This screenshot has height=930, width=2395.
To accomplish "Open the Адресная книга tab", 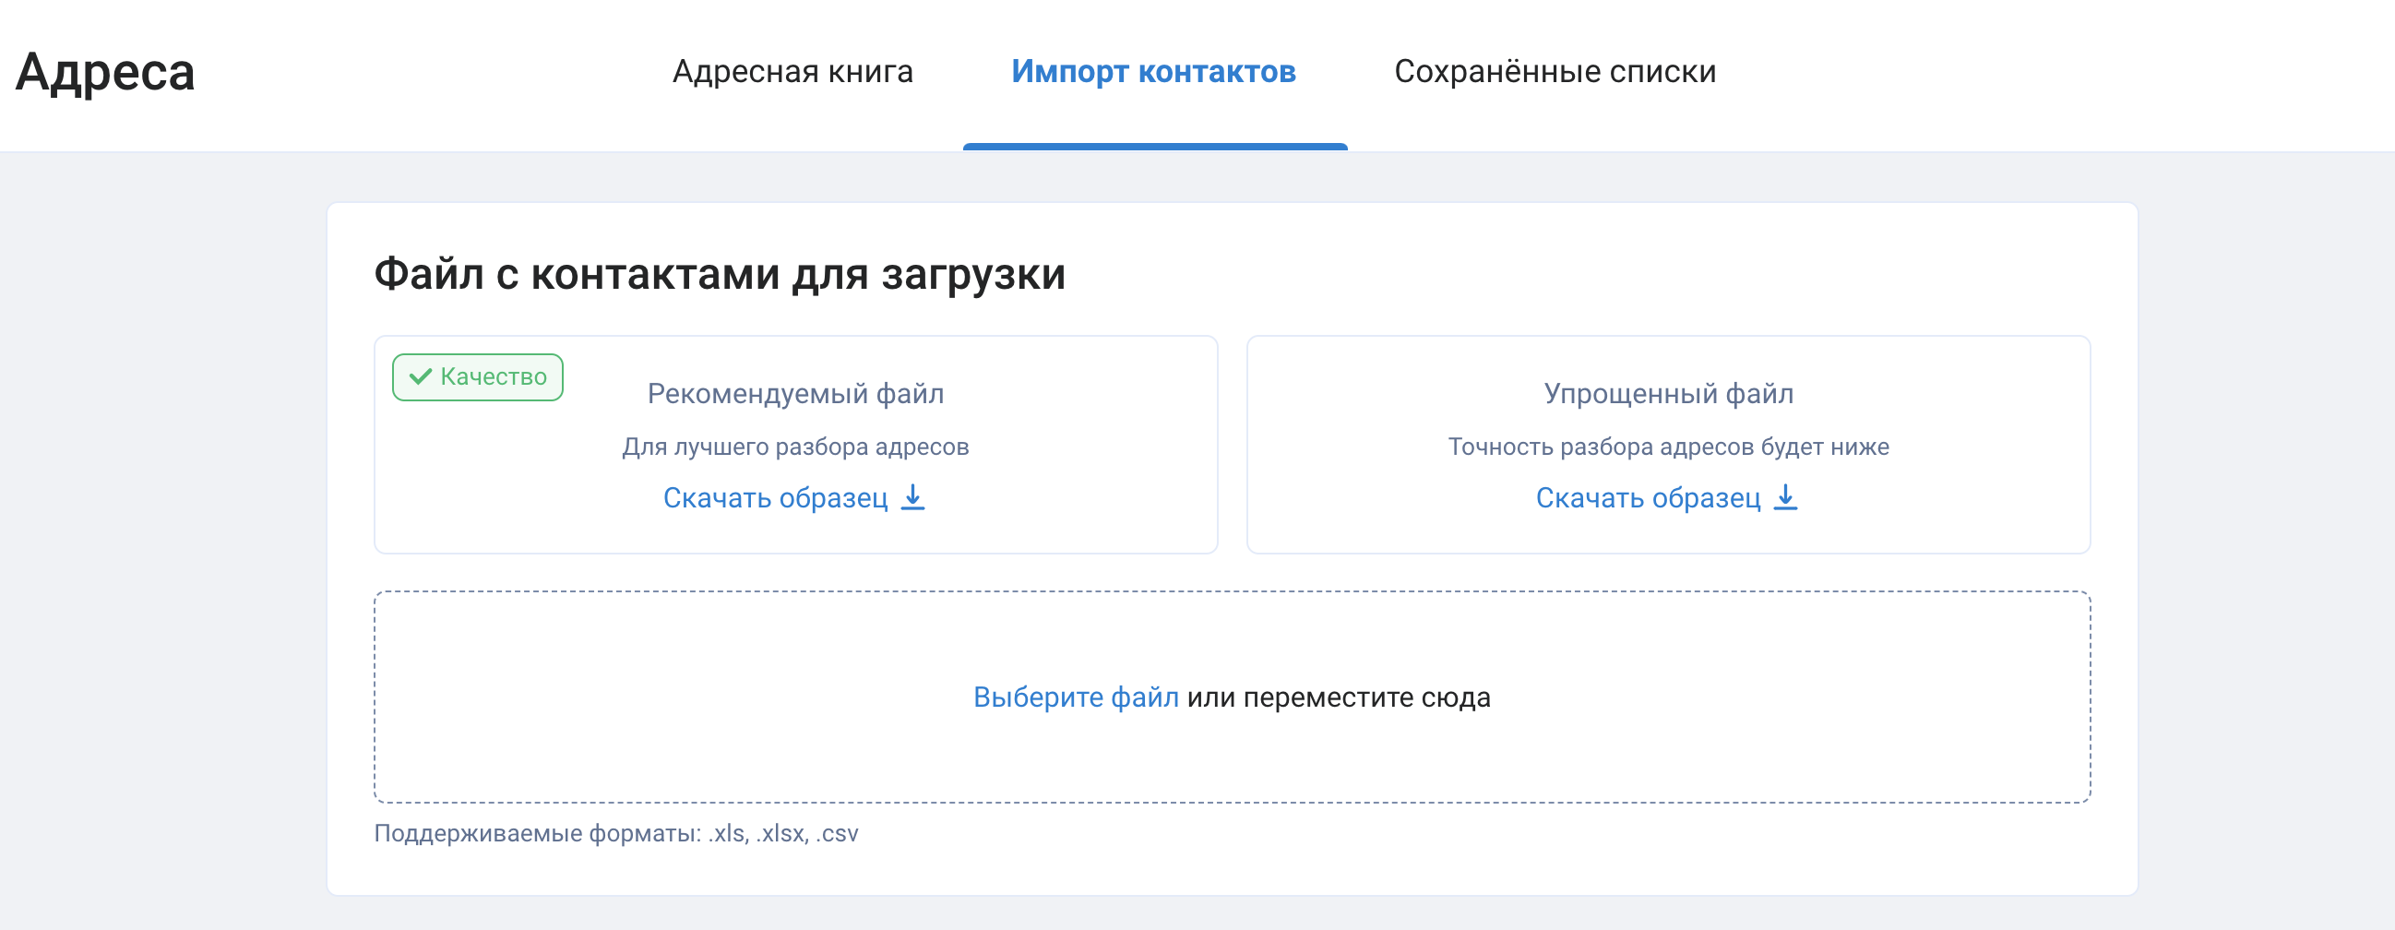I will click(792, 72).
